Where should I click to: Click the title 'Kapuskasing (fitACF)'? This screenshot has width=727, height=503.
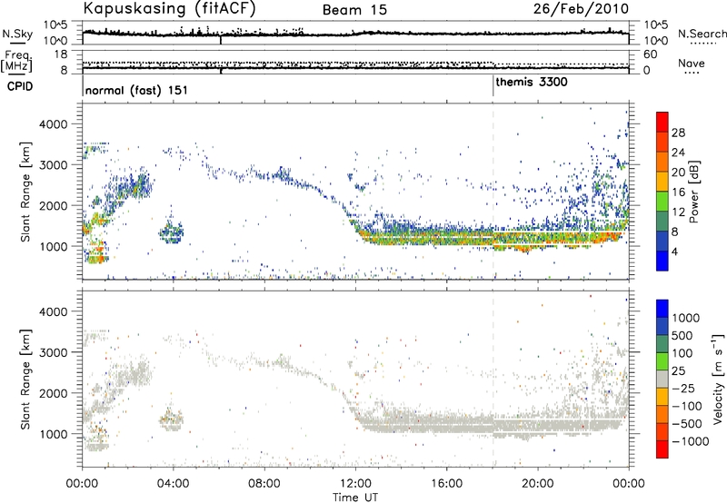tap(169, 8)
